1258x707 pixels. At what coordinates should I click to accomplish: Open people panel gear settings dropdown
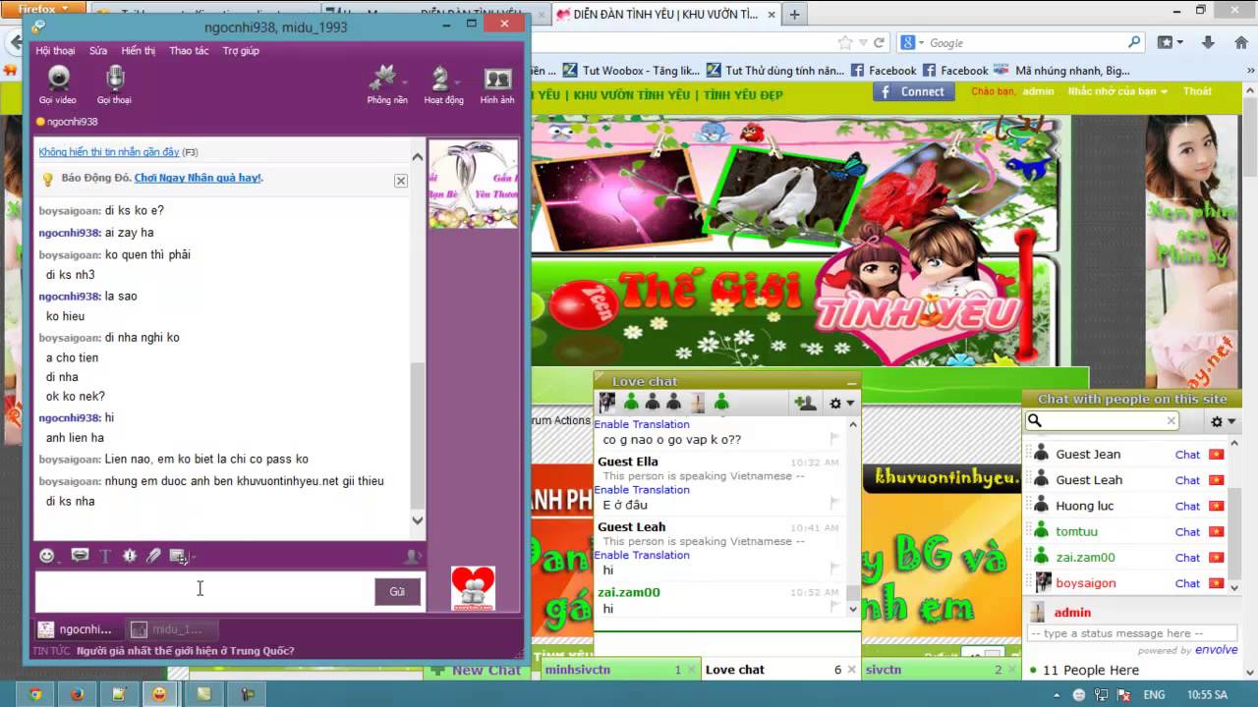tap(1224, 421)
